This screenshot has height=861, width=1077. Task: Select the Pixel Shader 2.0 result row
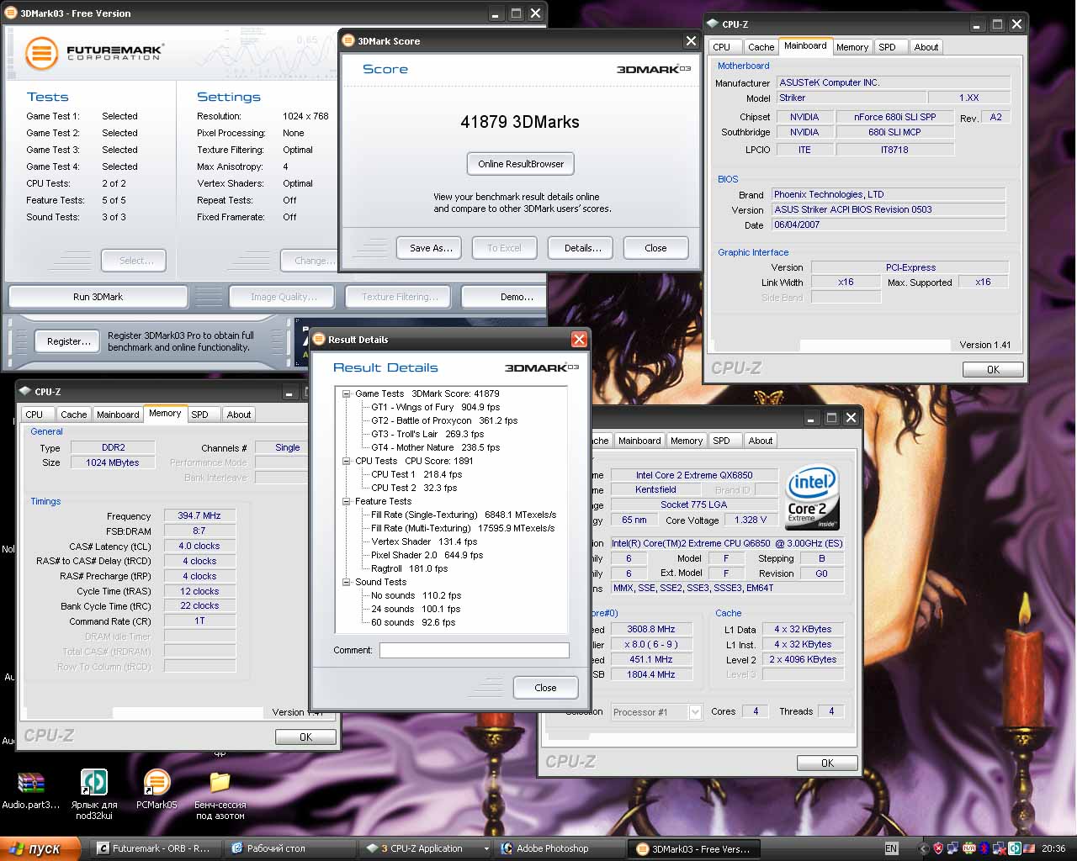(427, 555)
